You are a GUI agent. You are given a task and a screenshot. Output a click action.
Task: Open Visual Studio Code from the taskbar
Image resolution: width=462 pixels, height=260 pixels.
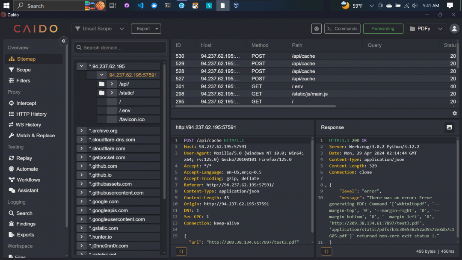(x=141, y=6)
